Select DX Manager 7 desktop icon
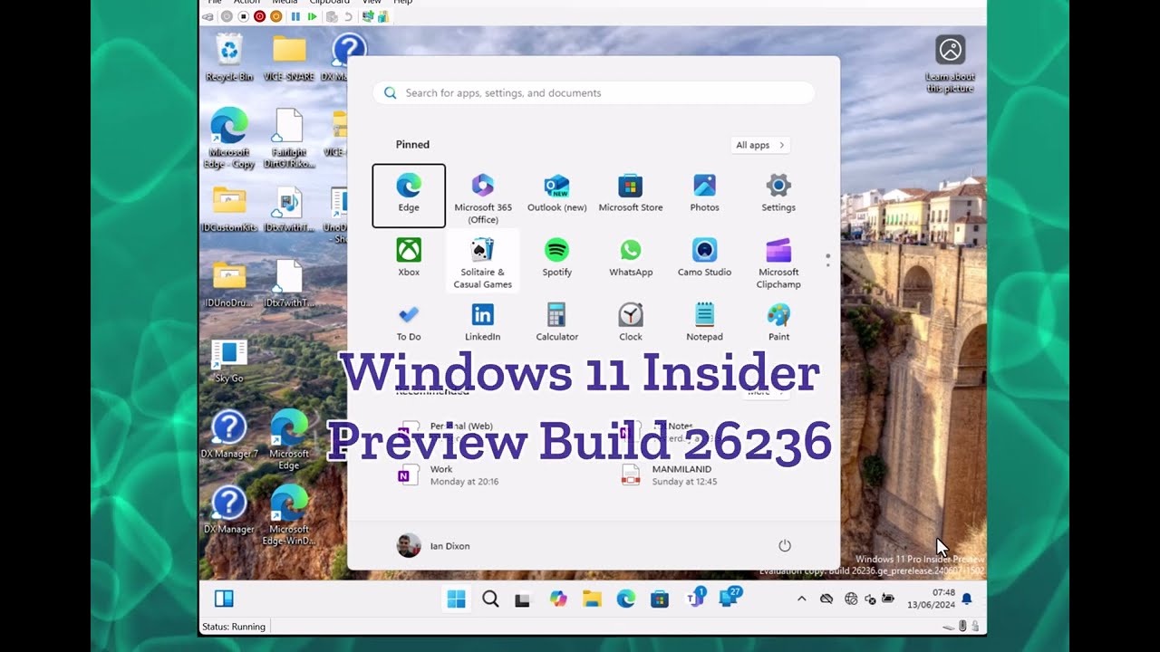The width and height of the screenshot is (1160, 652). click(x=229, y=433)
